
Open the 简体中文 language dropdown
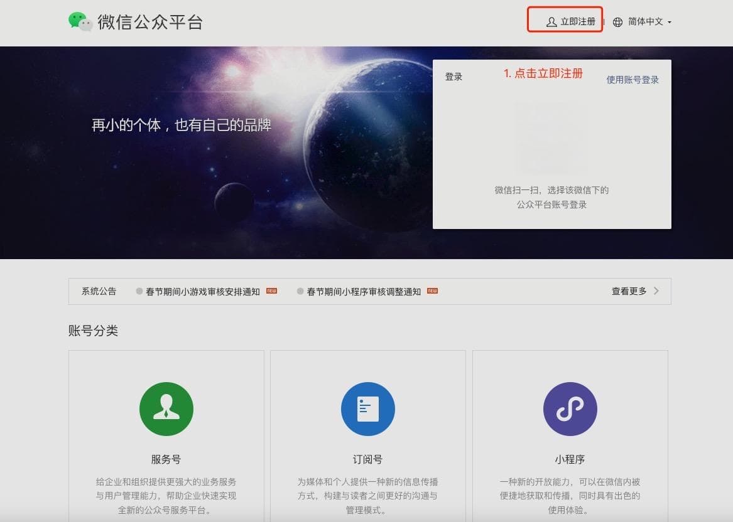click(646, 21)
